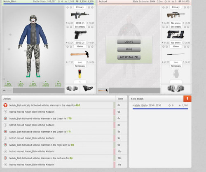Viewport: 206px width, 172px height.
Task: Select Natah_Bish's secondary pistol weapon
Action: click(x=80, y=35)
